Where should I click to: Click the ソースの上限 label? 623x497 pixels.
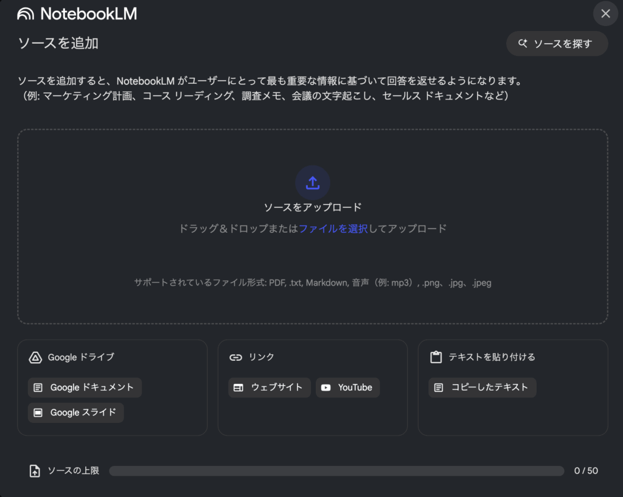point(74,471)
